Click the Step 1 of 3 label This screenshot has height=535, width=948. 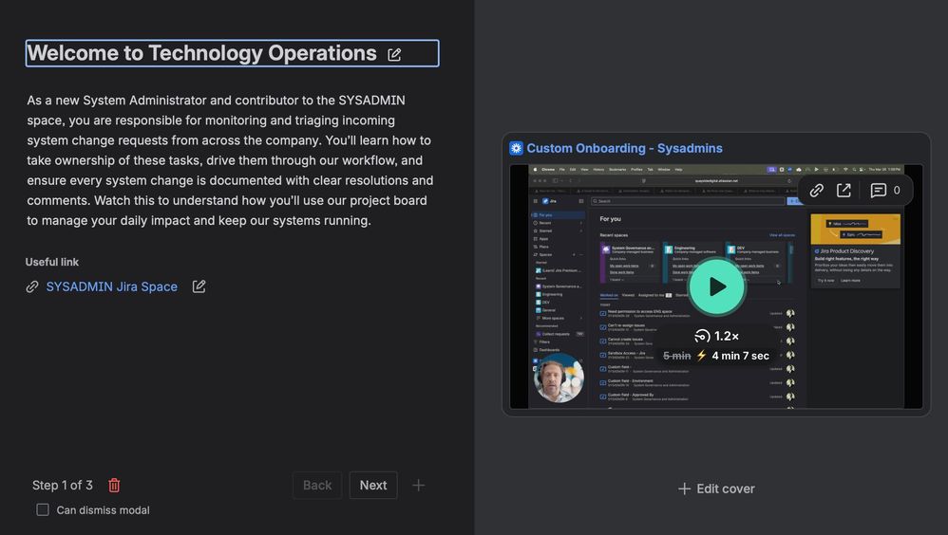(x=63, y=486)
